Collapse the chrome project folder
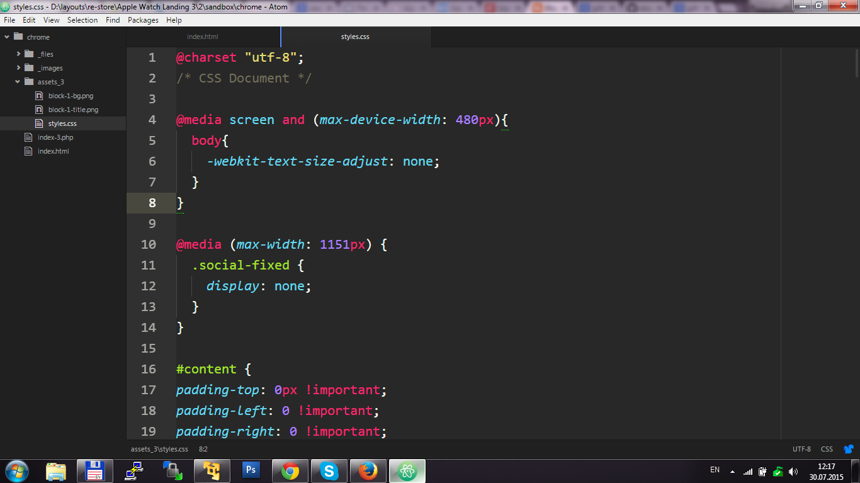The width and height of the screenshot is (860, 483). click(8, 37)
